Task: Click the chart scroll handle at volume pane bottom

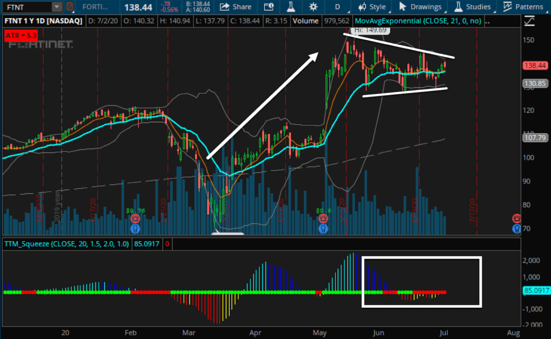Action: pyautogui.click(x=228, y=233)
